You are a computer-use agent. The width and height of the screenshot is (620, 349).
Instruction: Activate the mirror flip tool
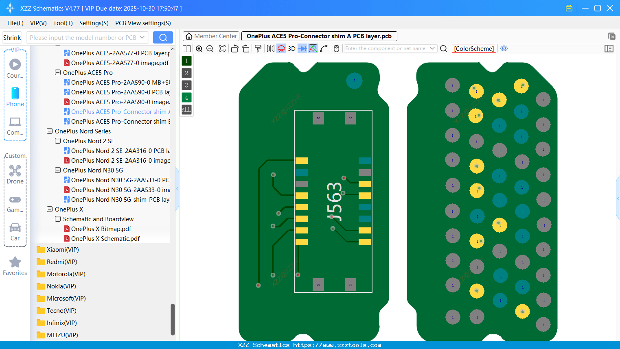tap(270, 48)
